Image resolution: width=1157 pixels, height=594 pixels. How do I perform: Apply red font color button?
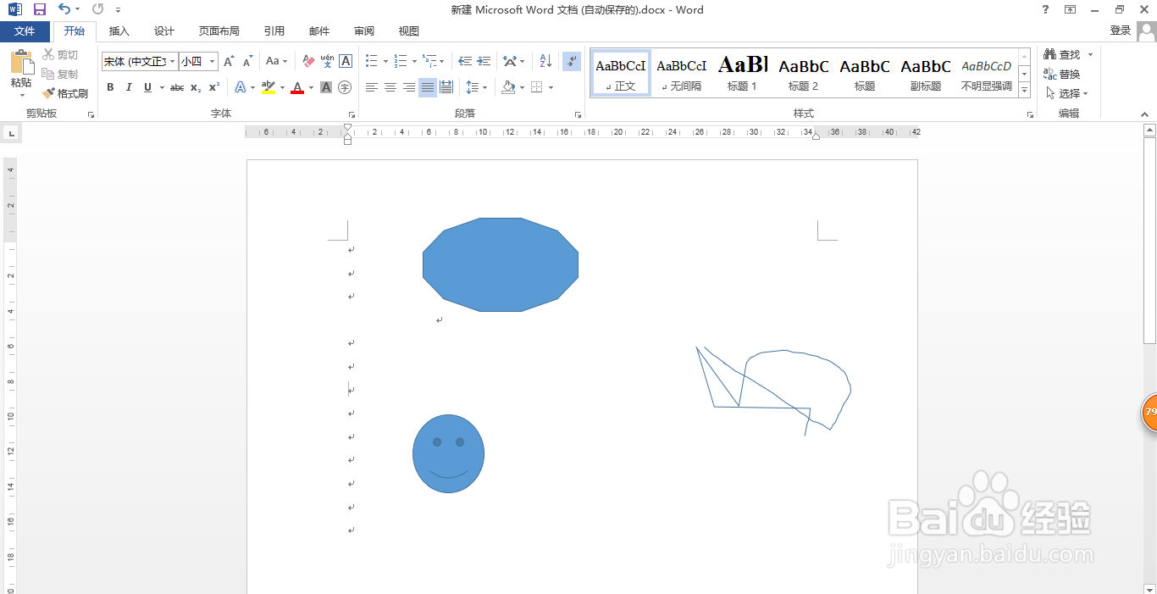(297, 87)
